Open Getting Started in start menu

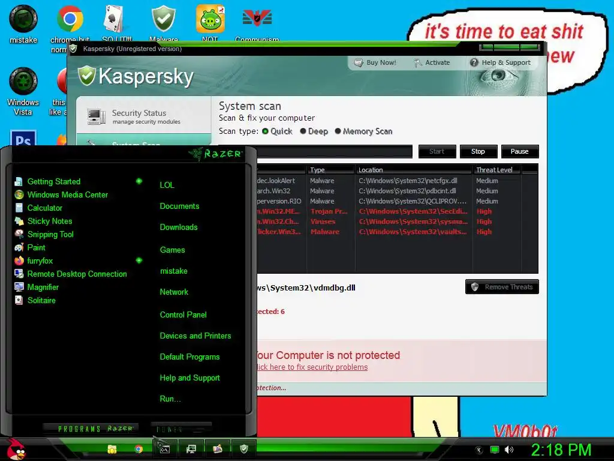53,181
